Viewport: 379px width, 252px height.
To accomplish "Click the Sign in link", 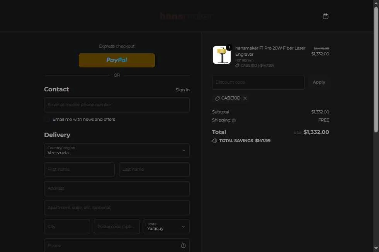I will click(182, 90).
